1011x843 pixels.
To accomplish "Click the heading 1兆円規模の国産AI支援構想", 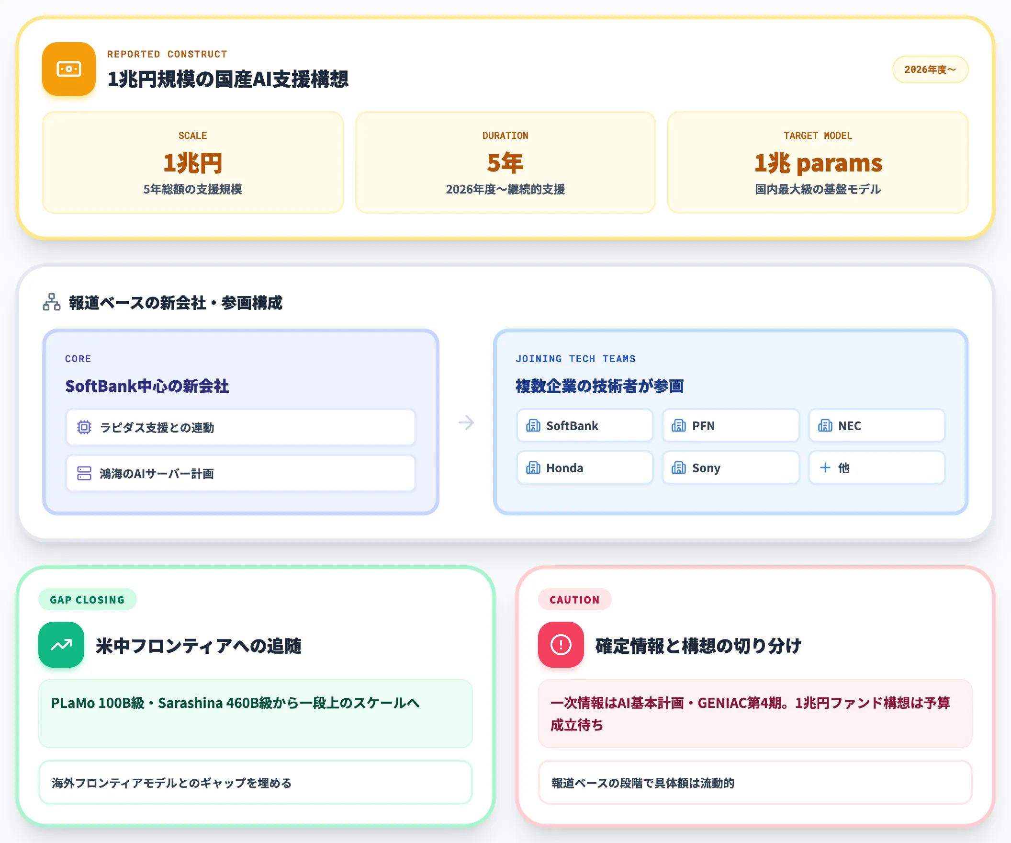I will point(228,79).
